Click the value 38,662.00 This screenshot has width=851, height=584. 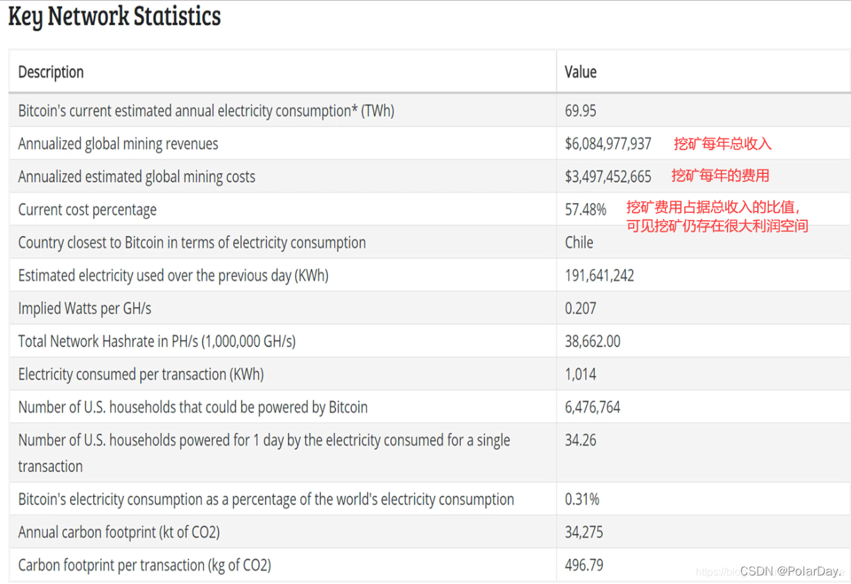pos(593,341)
